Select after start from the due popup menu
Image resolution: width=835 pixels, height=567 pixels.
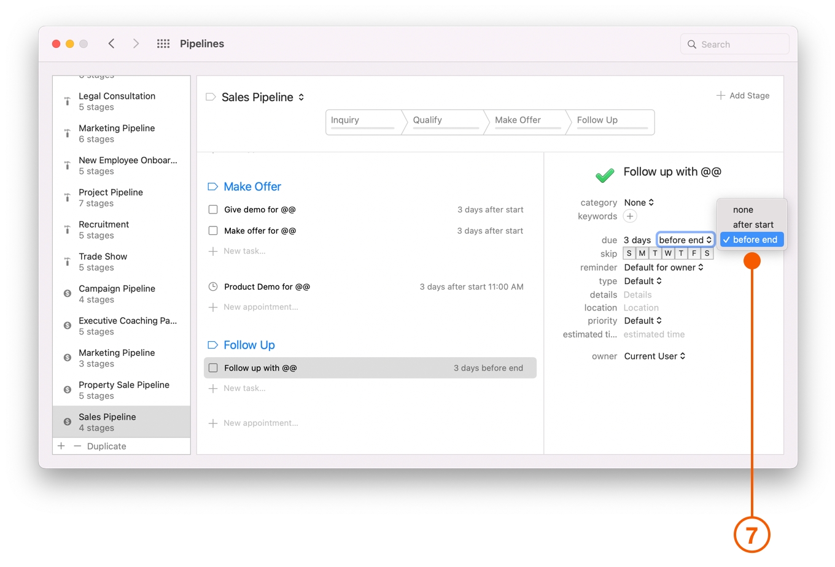tap(751, 225)
